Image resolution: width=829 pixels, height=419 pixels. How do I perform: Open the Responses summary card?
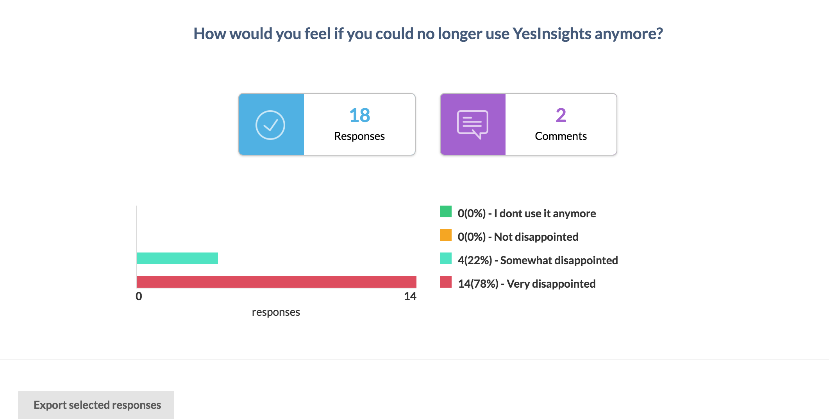(x=327, y=124)
